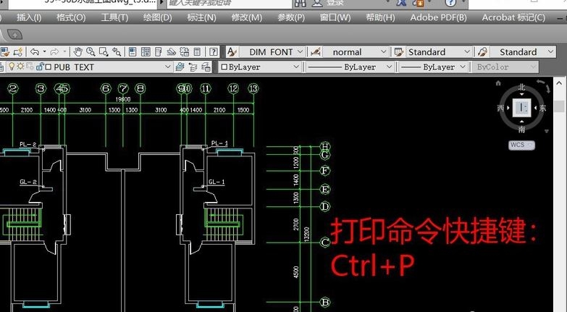This screenshot has height=312, width=567.
Task: Open the Markup Set Manager icon
Action: pyautogui.click(x=185, y=52)
